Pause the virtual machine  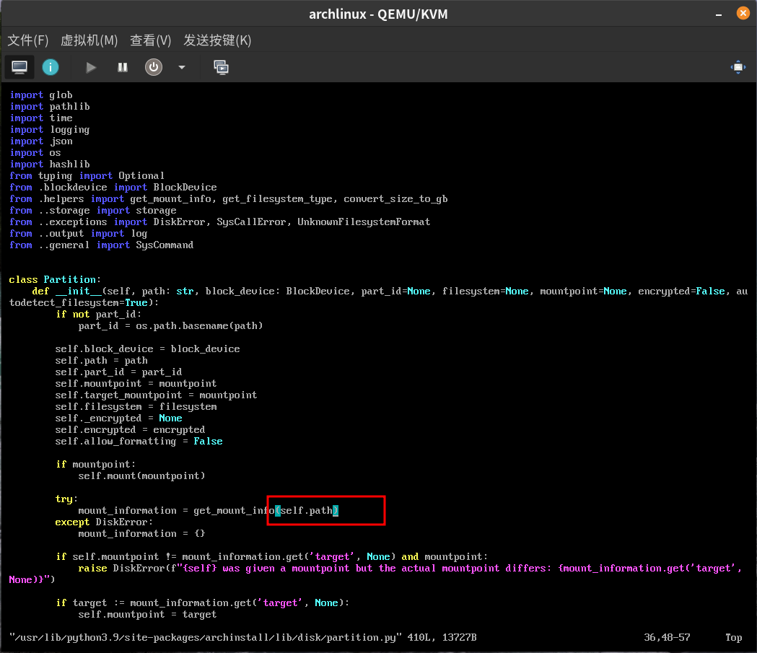pos(123,67)
